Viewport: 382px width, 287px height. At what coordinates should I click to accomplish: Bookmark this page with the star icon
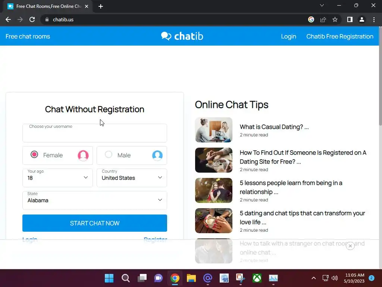pos(335,19)
